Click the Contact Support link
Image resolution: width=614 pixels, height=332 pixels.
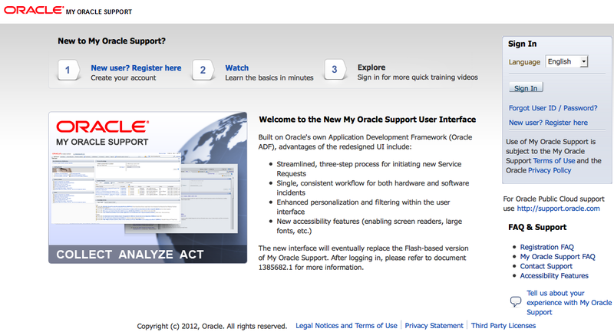click(546, 266)
